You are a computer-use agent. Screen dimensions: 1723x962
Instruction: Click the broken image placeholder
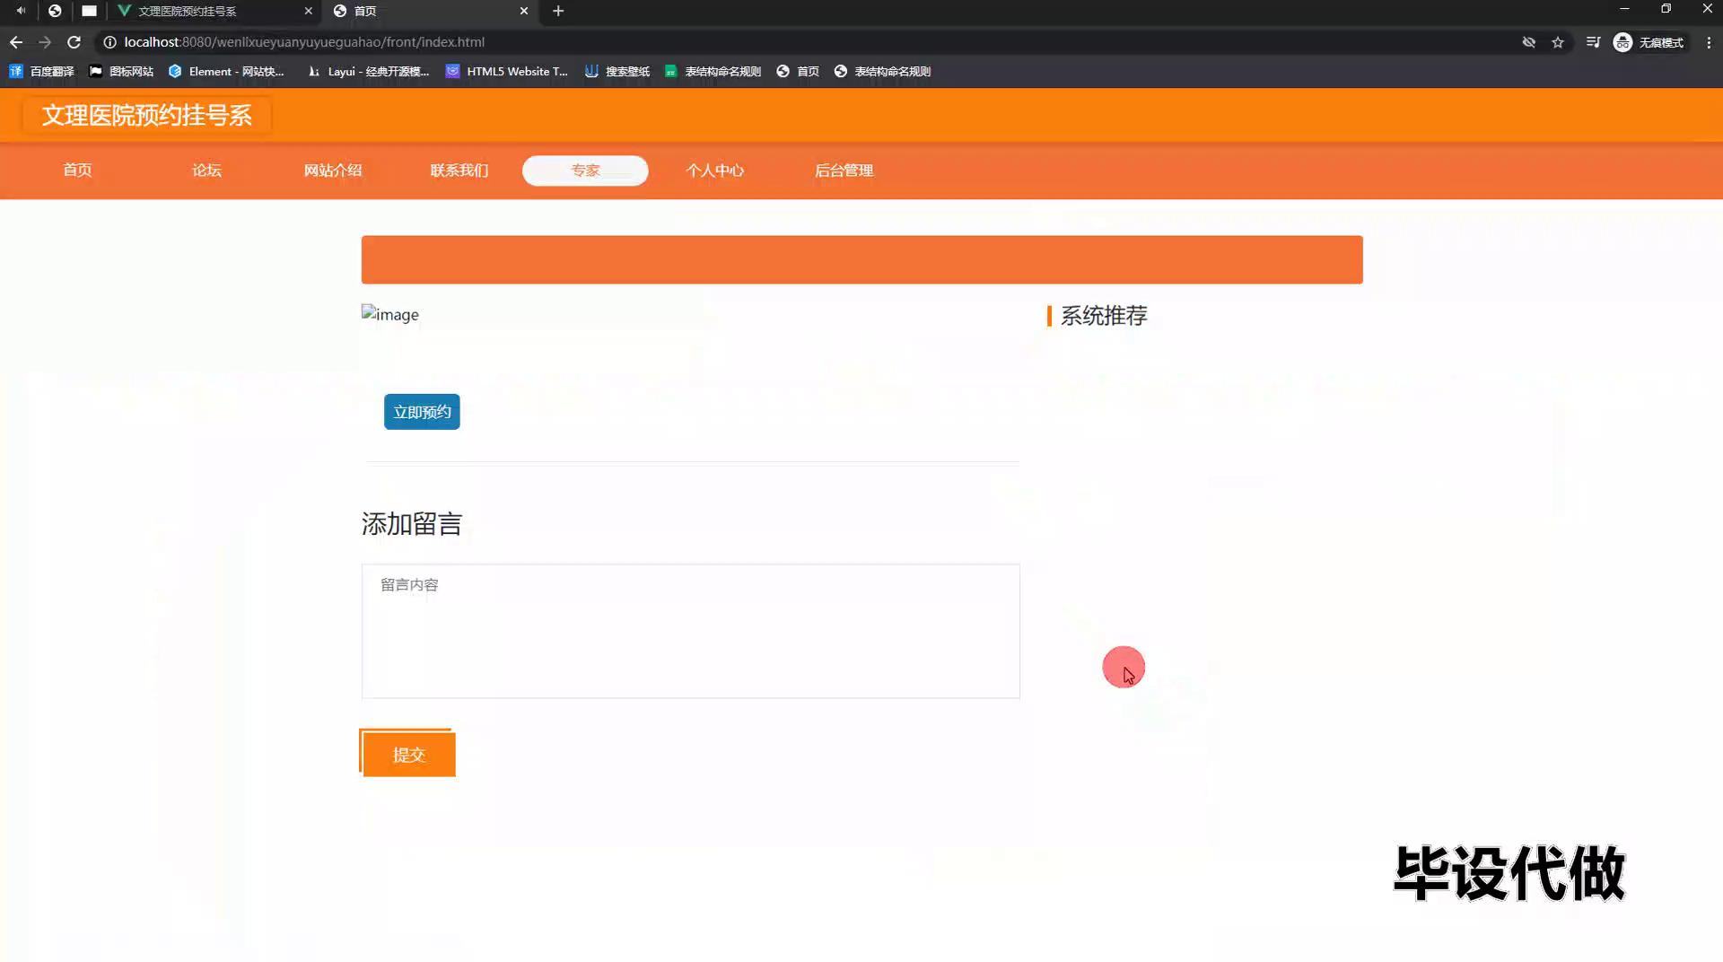pos(390,314)
